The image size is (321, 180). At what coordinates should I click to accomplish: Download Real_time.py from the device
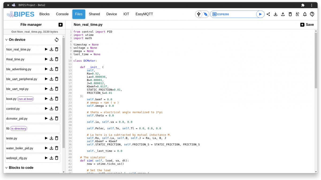51,59
